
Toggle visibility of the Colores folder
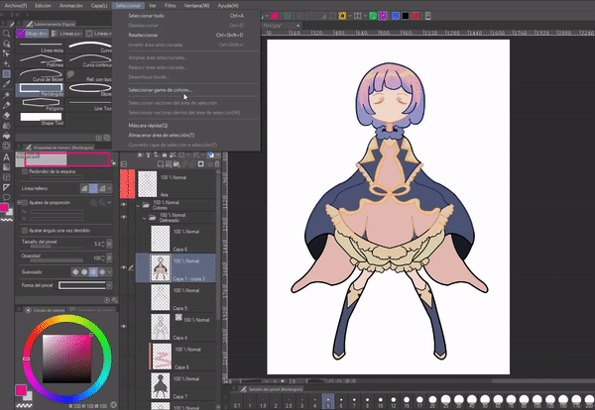coord(124,205)
